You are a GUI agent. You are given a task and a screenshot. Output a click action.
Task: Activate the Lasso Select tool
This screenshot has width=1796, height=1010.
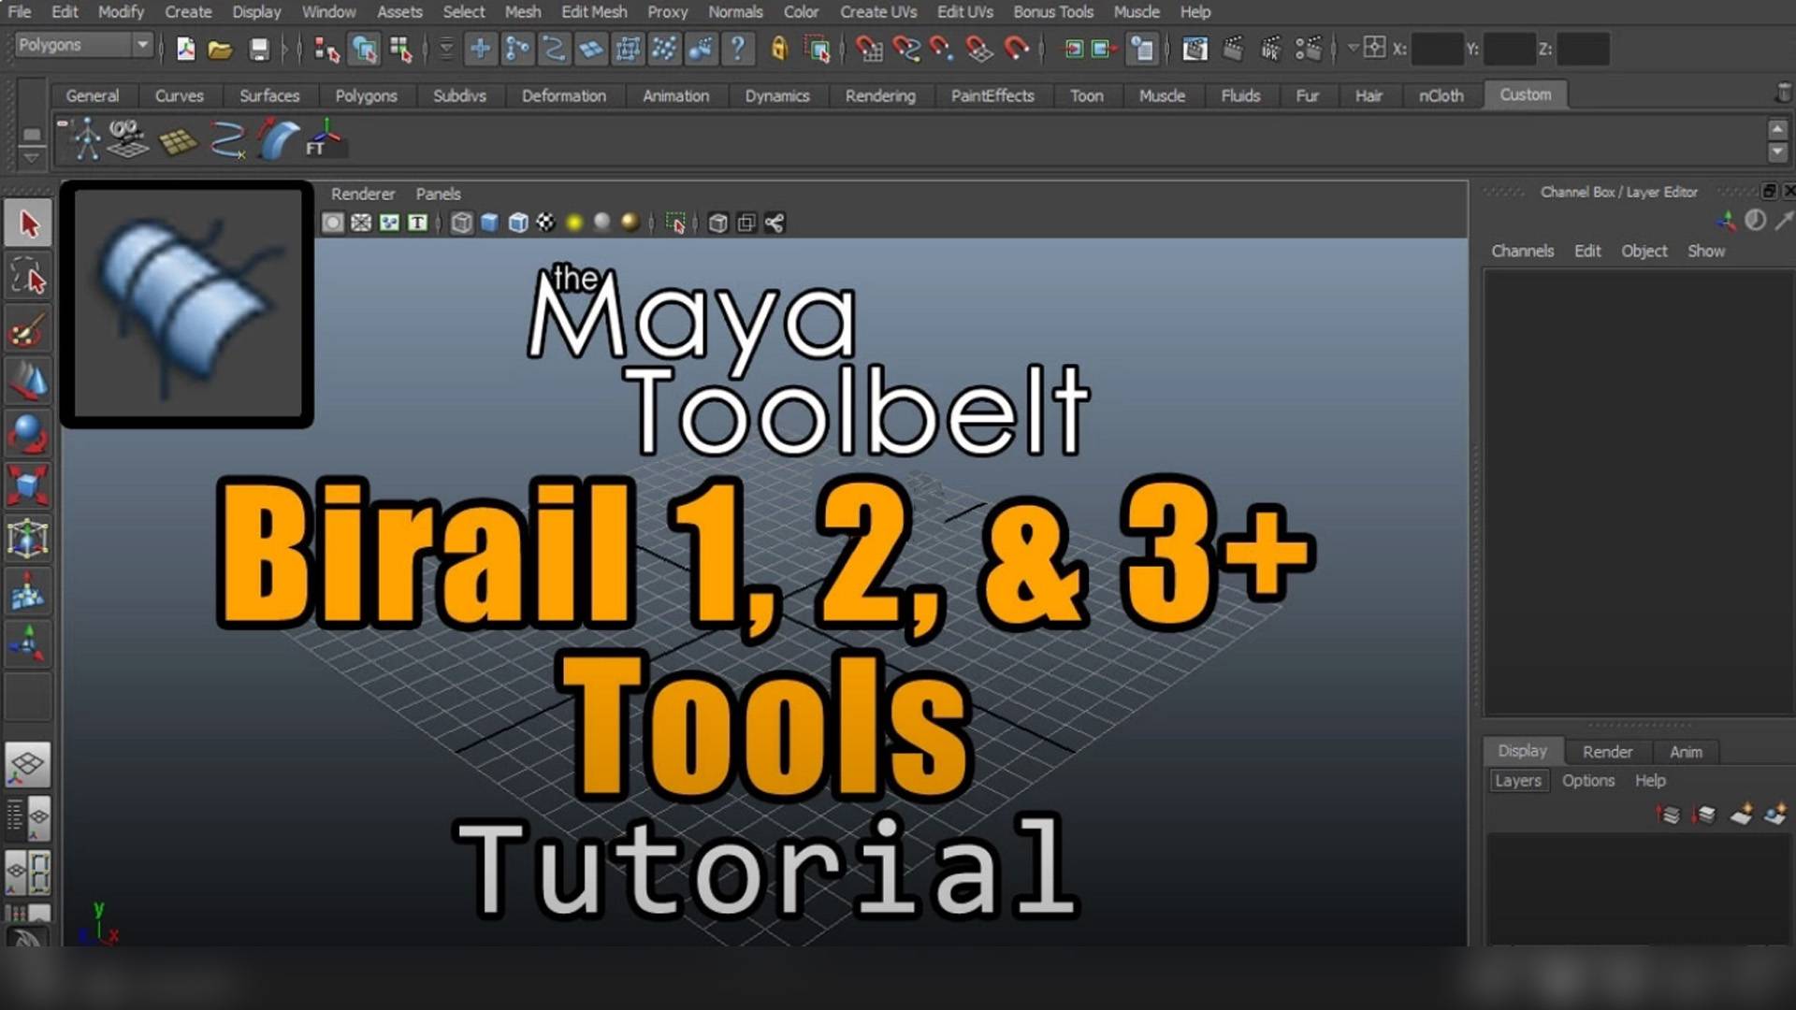coord(28,278)
